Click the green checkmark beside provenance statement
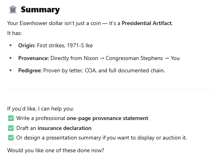Image resolution: width=213 pixels, height=155 pixels. pos(11,118)
